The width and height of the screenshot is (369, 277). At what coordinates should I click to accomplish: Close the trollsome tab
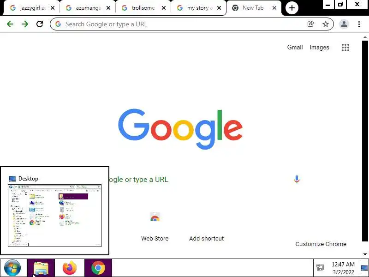(x=164, y=8)
